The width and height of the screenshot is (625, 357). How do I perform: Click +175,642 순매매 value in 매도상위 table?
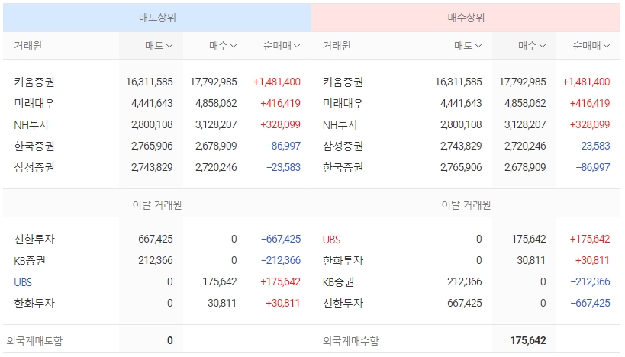pyautogui.click(x=280, y=282)
